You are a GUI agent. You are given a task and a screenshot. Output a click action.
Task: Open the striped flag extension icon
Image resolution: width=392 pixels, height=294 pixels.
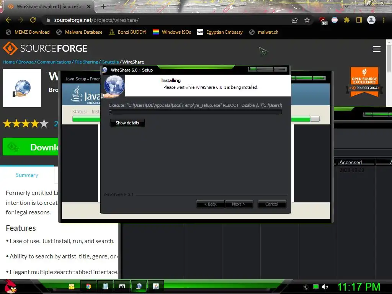[x=335, y=20]
